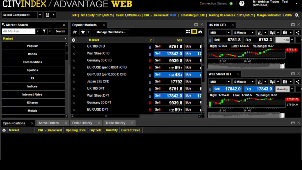Click share icon on UK 100 CFD chart
Screen dimensions: 302x170
click(x=298, y=33)
